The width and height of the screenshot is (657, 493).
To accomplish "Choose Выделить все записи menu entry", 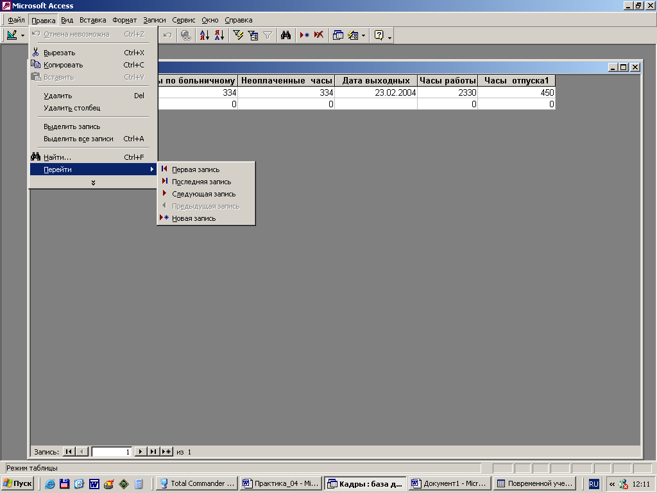I will tap(93, 139).
